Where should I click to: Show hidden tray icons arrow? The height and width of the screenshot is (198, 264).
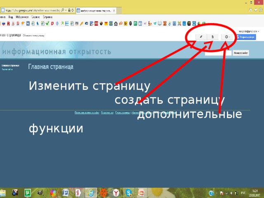pyautogui.click(x=217, y=193)
